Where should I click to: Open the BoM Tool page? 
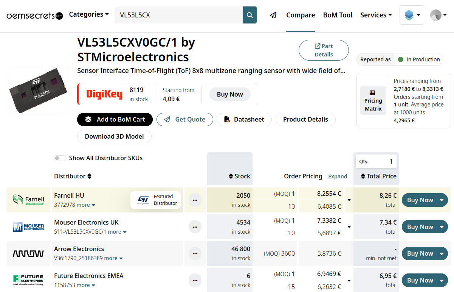(338, 15)
